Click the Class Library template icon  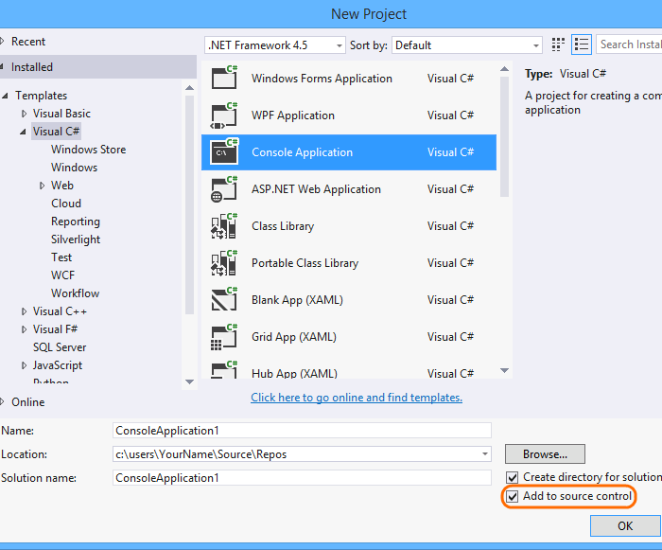tap(224, 226)
